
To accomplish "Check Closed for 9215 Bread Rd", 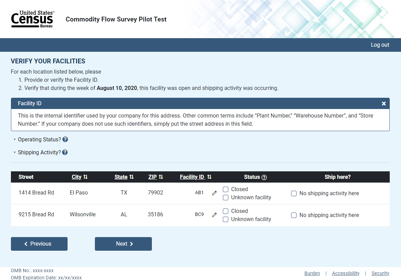I will tap(226, 211).
